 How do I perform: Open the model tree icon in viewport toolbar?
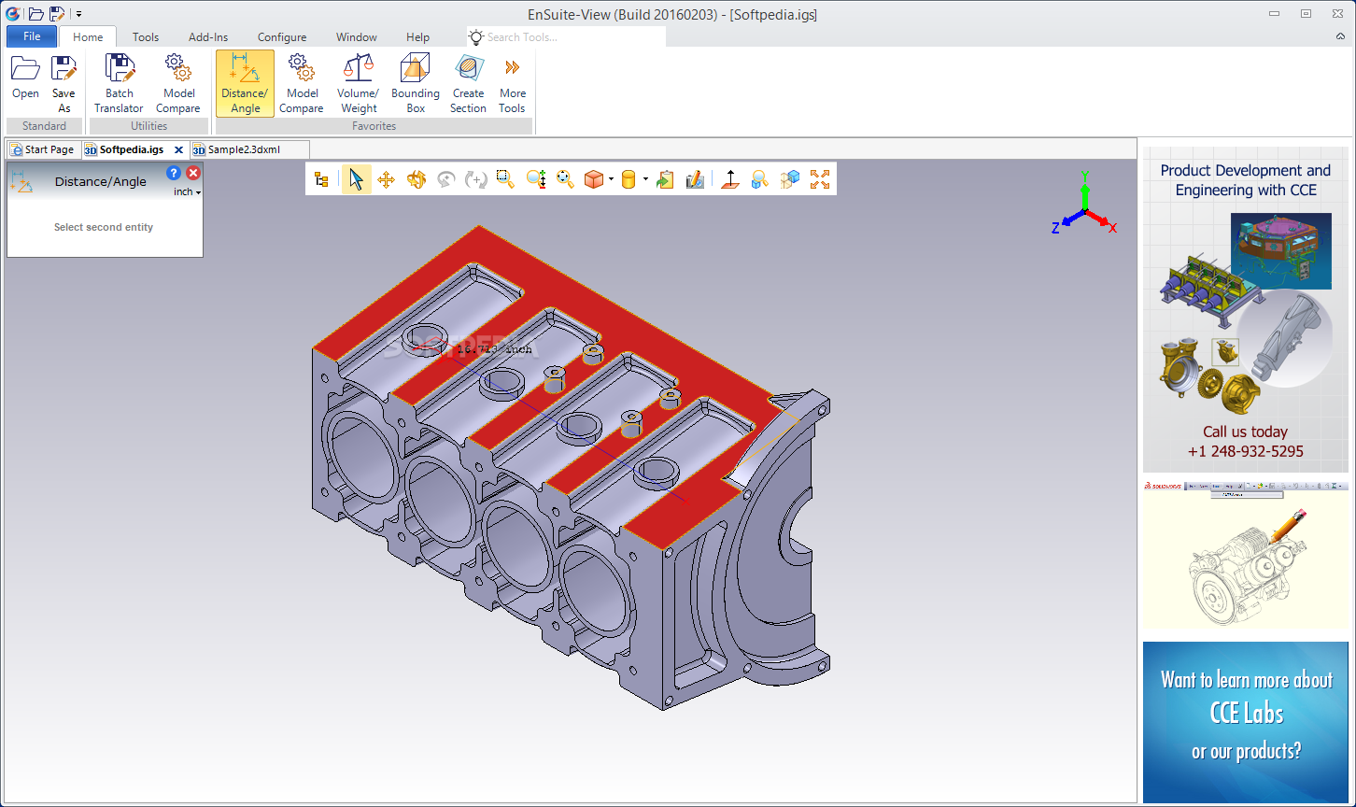tap(321, 179)
